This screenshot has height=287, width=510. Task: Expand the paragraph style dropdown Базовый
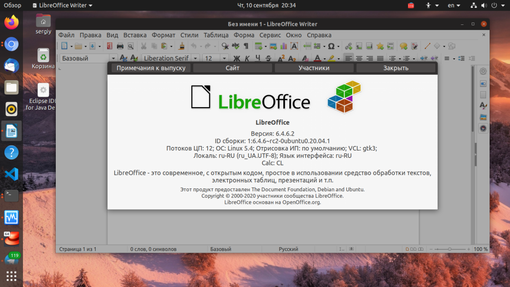click(113, 58)
